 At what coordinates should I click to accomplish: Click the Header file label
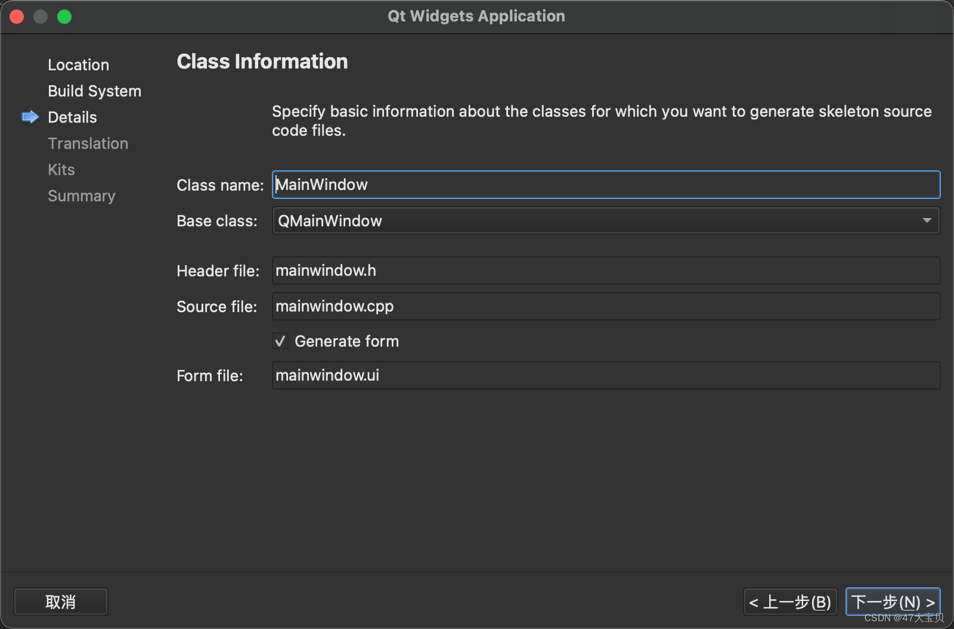click(x=218, y=271)
